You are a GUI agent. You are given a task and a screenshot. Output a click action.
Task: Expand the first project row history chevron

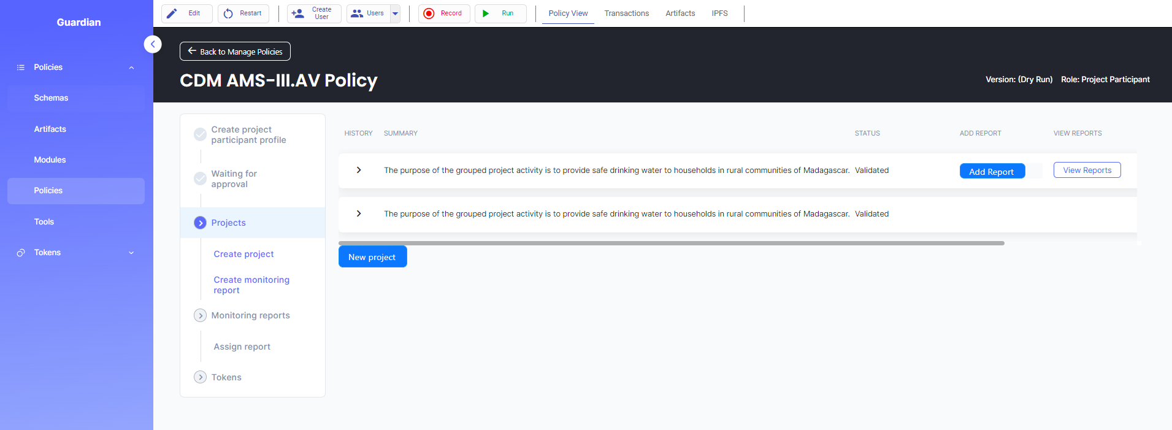tap(359, 170)
